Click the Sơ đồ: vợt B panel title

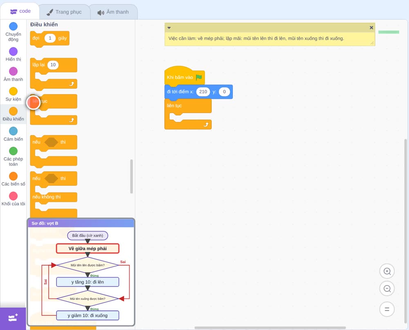pyautogui.click(x=45, y=223)
